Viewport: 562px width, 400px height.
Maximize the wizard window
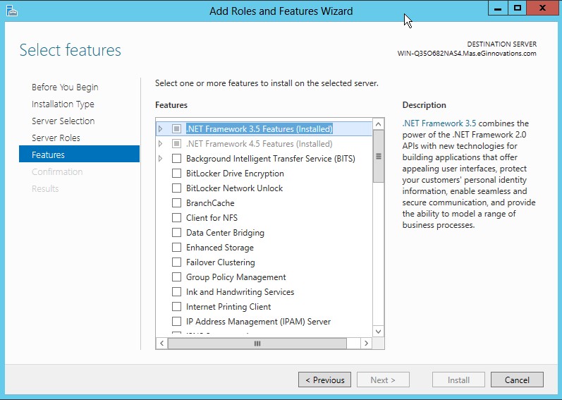tap(517, 8)
